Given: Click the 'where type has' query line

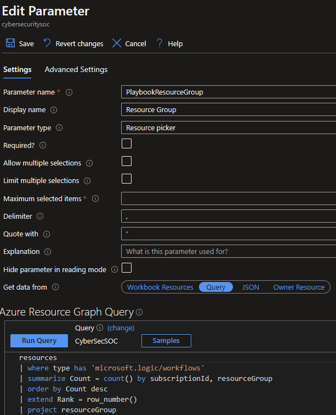Looking at the screenshot, I should [112, 368].
